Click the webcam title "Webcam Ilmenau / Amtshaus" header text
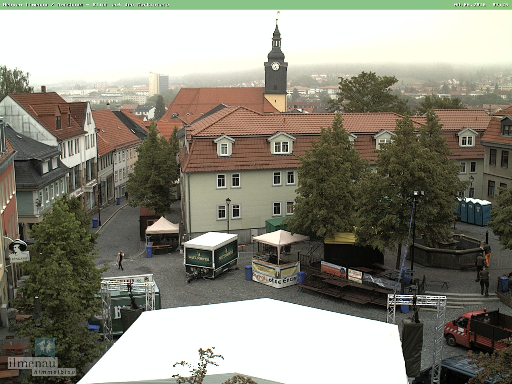 pyautogui.click(x=43, y=5)
